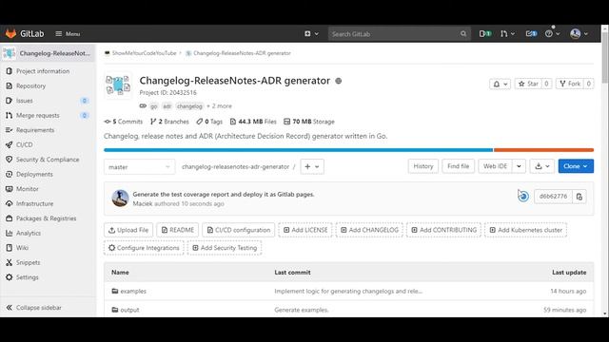Click the Infrastructure cloud icon
The width and height of the screenshot is (609, 342).
click(9, 203)
